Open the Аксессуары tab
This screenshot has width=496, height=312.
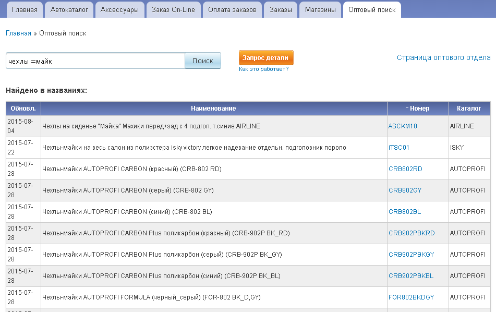pos(119,9)
